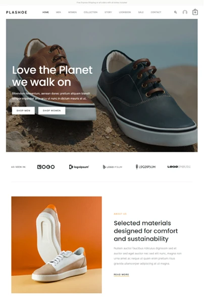
Task: Click the Shop Women button
Action: pyautogui.click(x=52, y=110)
